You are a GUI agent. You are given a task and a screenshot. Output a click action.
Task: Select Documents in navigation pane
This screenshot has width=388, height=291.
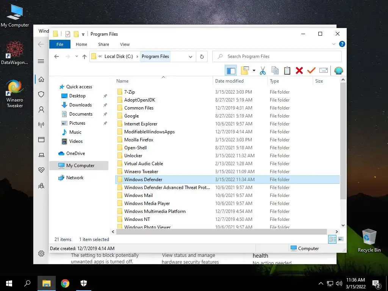pos(81,114)
